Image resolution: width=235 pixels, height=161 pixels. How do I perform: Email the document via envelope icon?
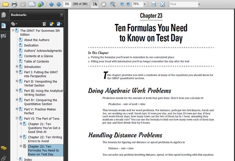click(x=32, y=4)
